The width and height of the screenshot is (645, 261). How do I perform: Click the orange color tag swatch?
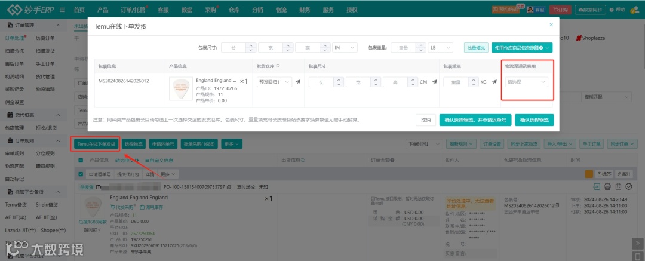click(x=589, y=174)
